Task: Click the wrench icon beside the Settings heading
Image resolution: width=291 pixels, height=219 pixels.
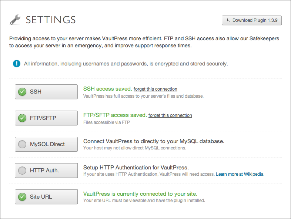Action: click(15, 20)
